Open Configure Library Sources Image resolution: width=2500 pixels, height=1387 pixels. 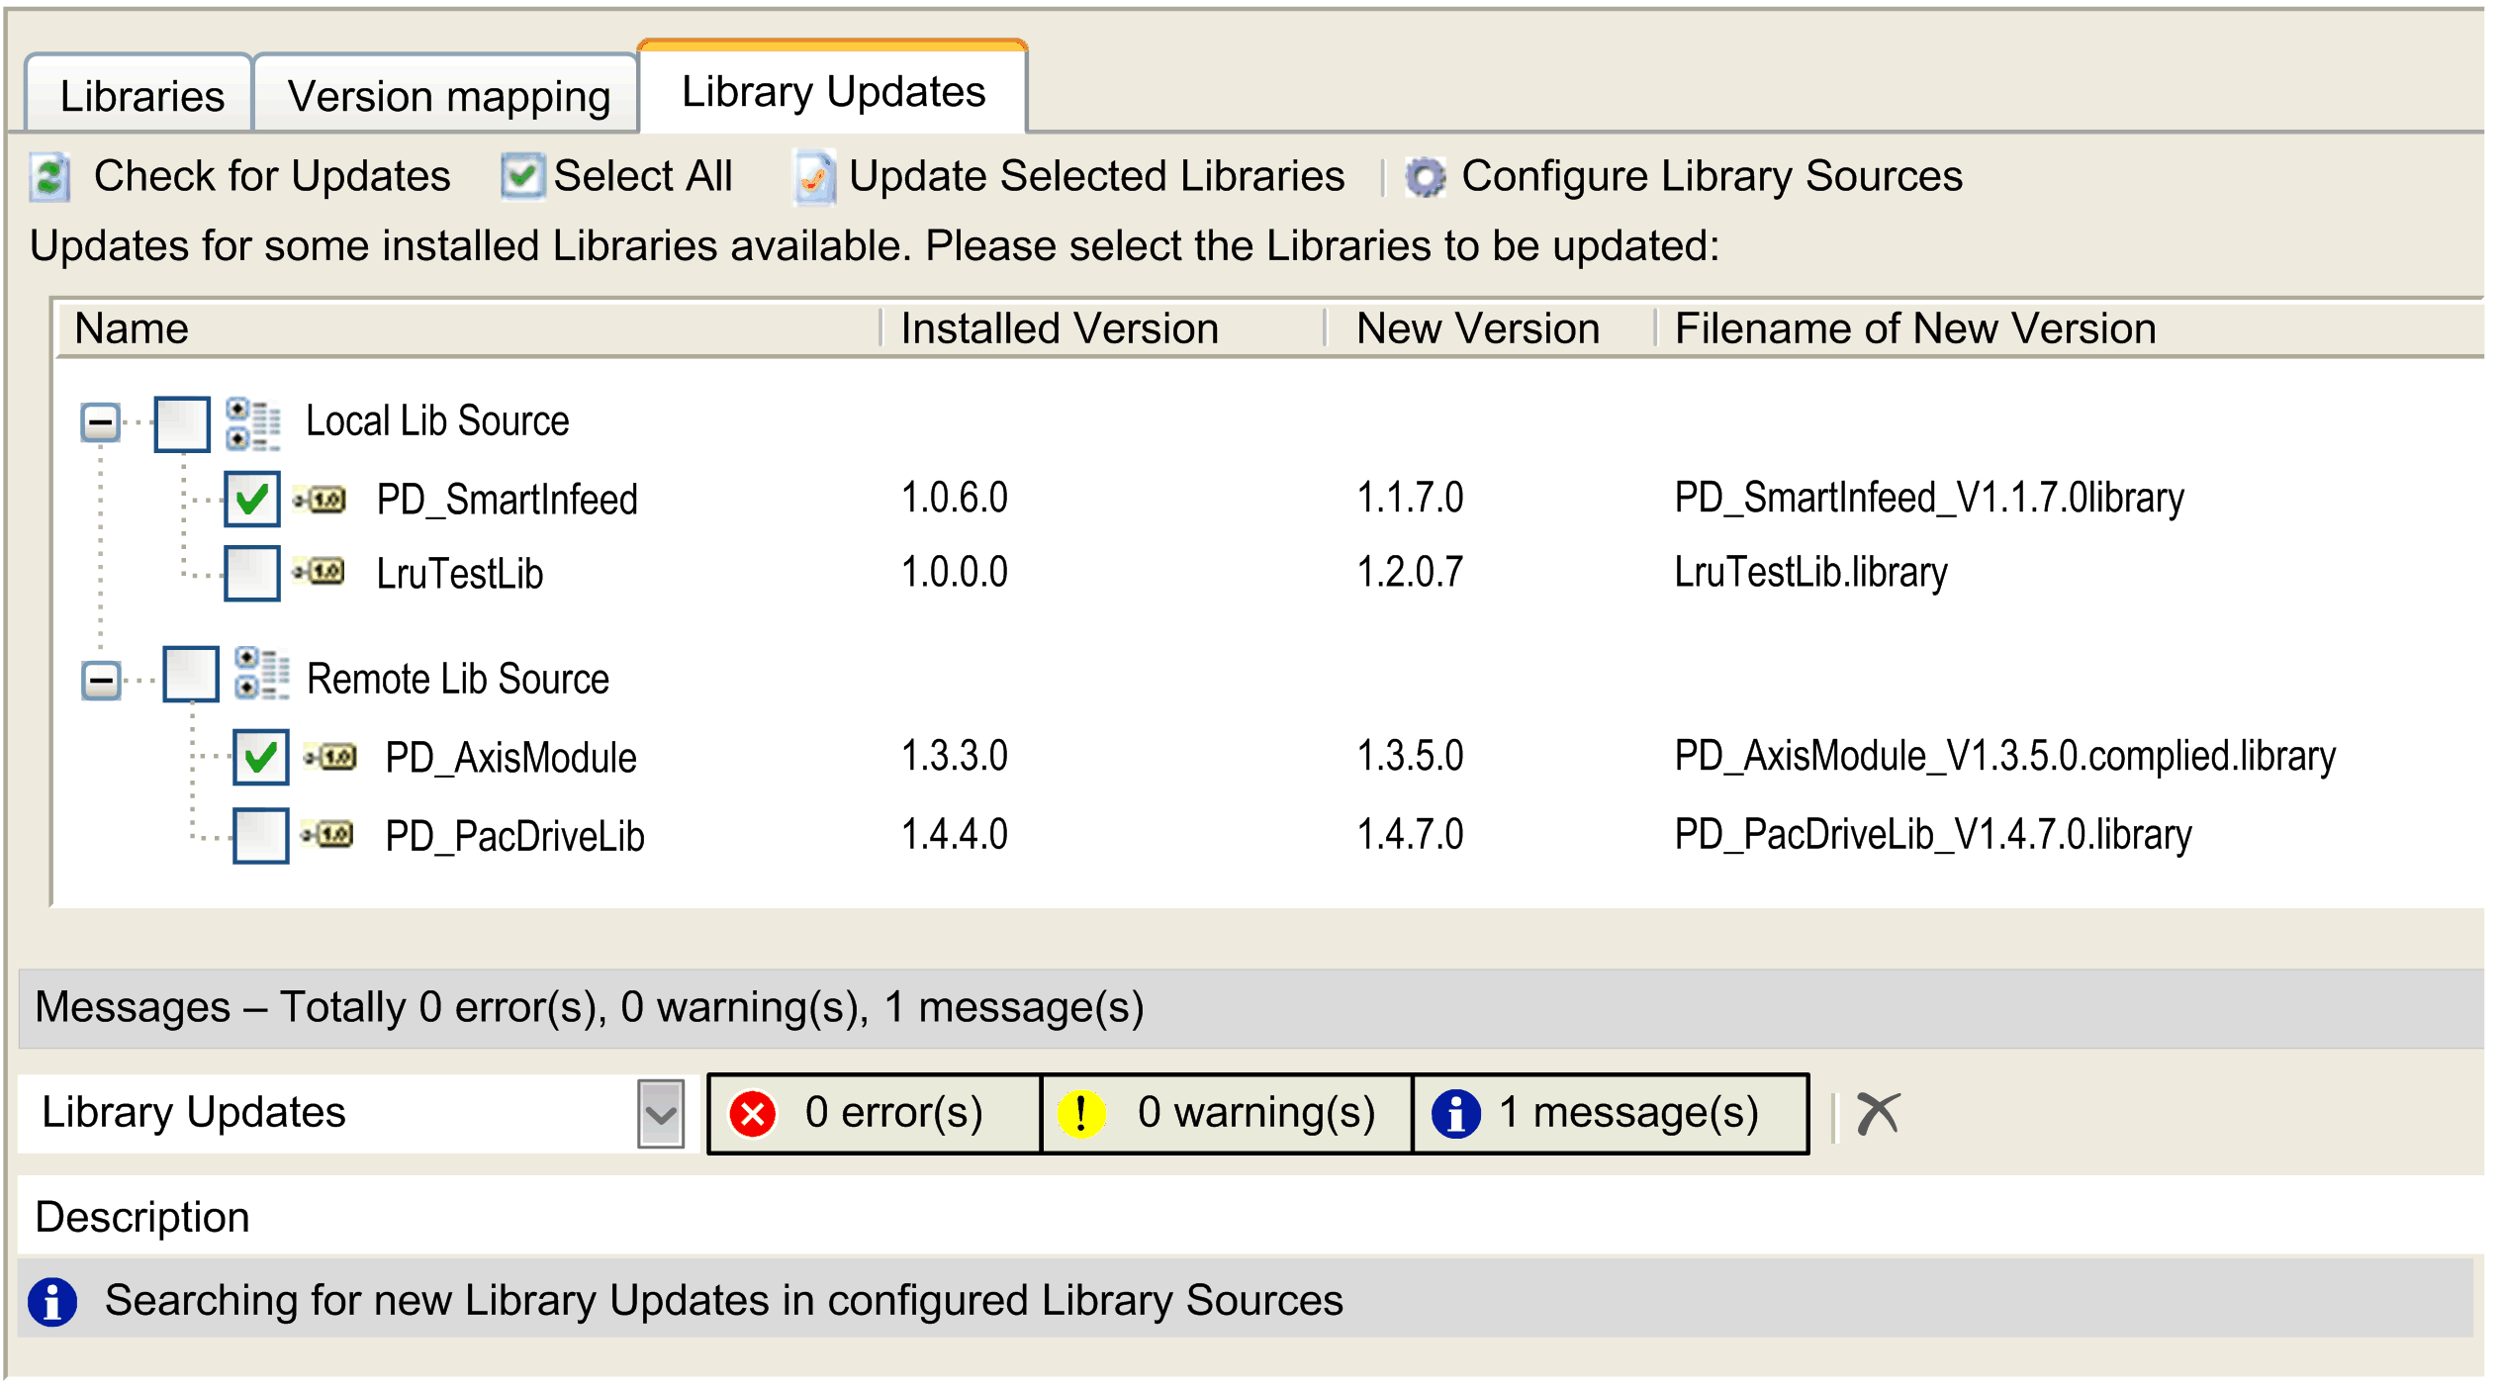coord(1425,176)
